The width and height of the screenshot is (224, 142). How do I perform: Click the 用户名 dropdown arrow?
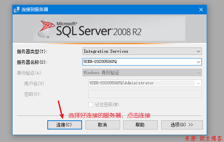[198, 83]
